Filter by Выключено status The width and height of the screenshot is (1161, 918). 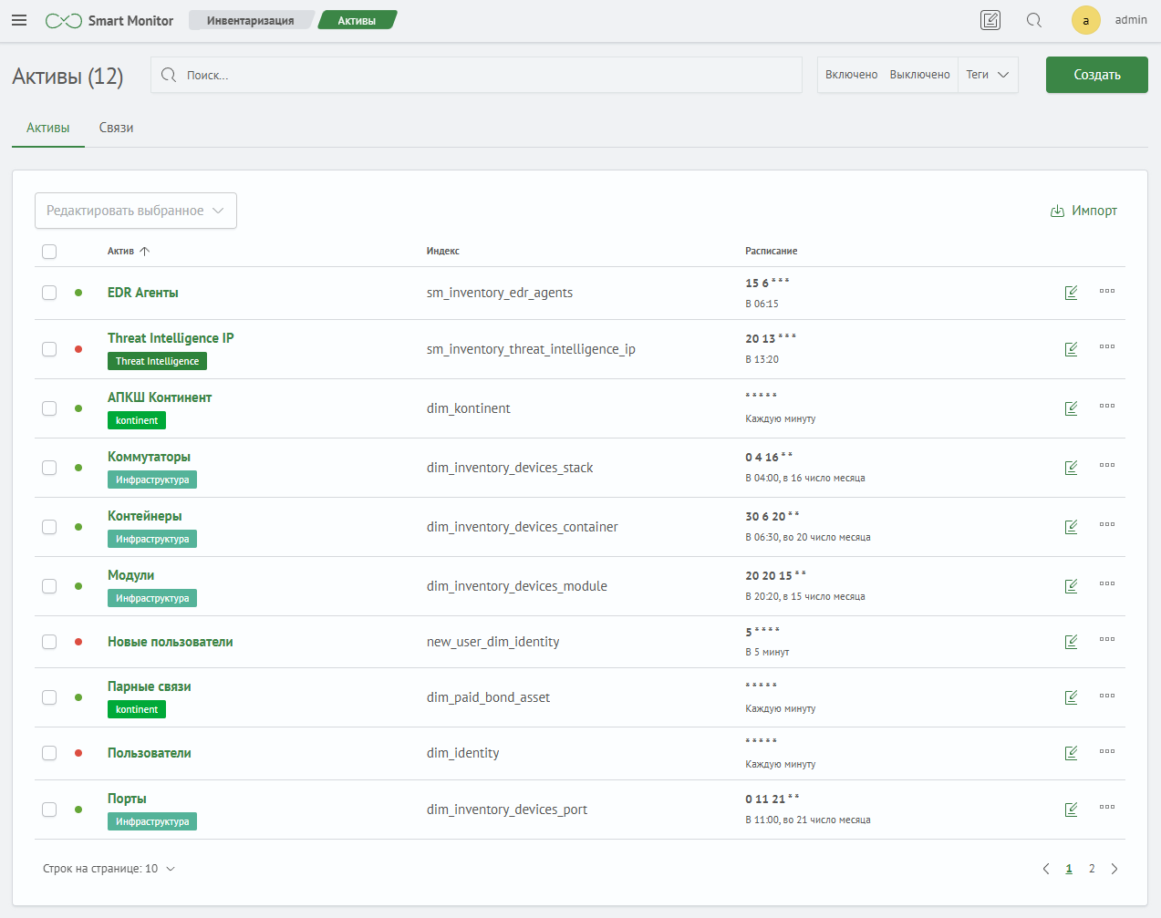(x=920, y=75)
